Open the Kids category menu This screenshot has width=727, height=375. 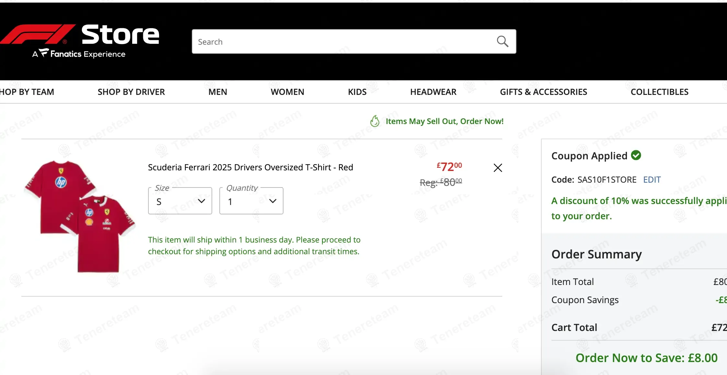357,92
